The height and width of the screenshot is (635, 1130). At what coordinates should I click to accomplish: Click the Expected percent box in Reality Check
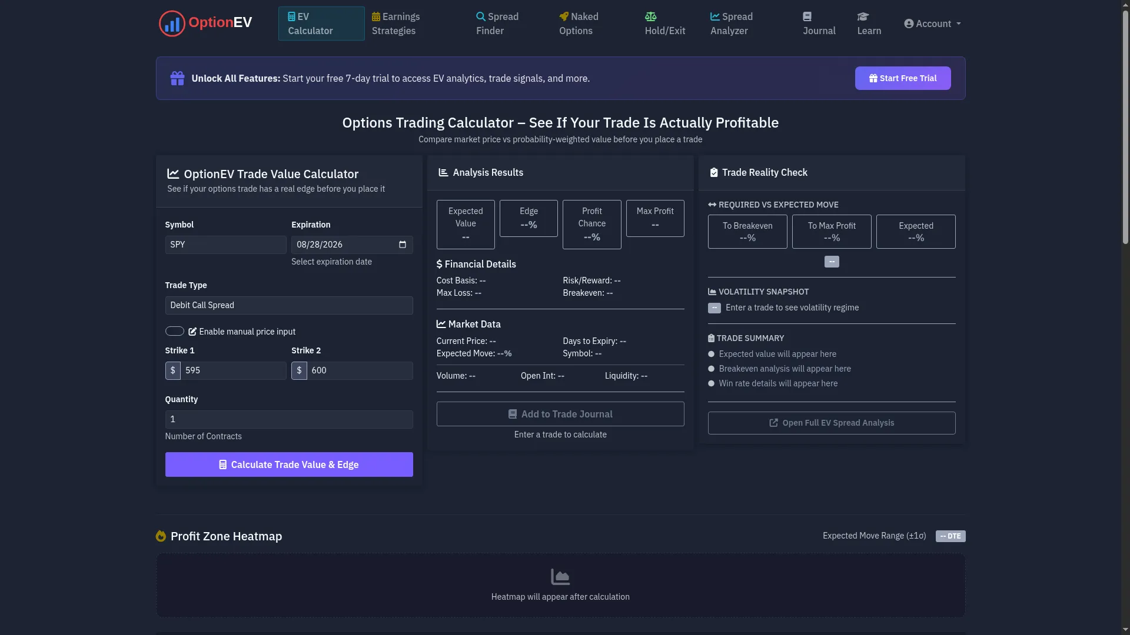pyautogui.click(x=916, y=232)
